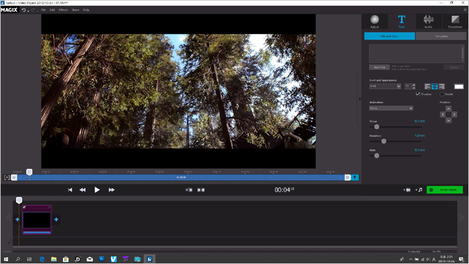Click the New title button
The height and width of the screenshot is (264, 469).
tap(379, 67)
